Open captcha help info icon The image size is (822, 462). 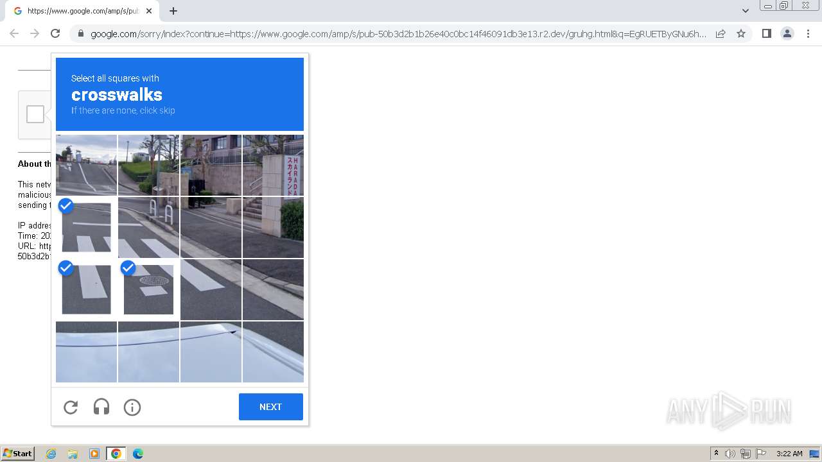pos(132,407)
